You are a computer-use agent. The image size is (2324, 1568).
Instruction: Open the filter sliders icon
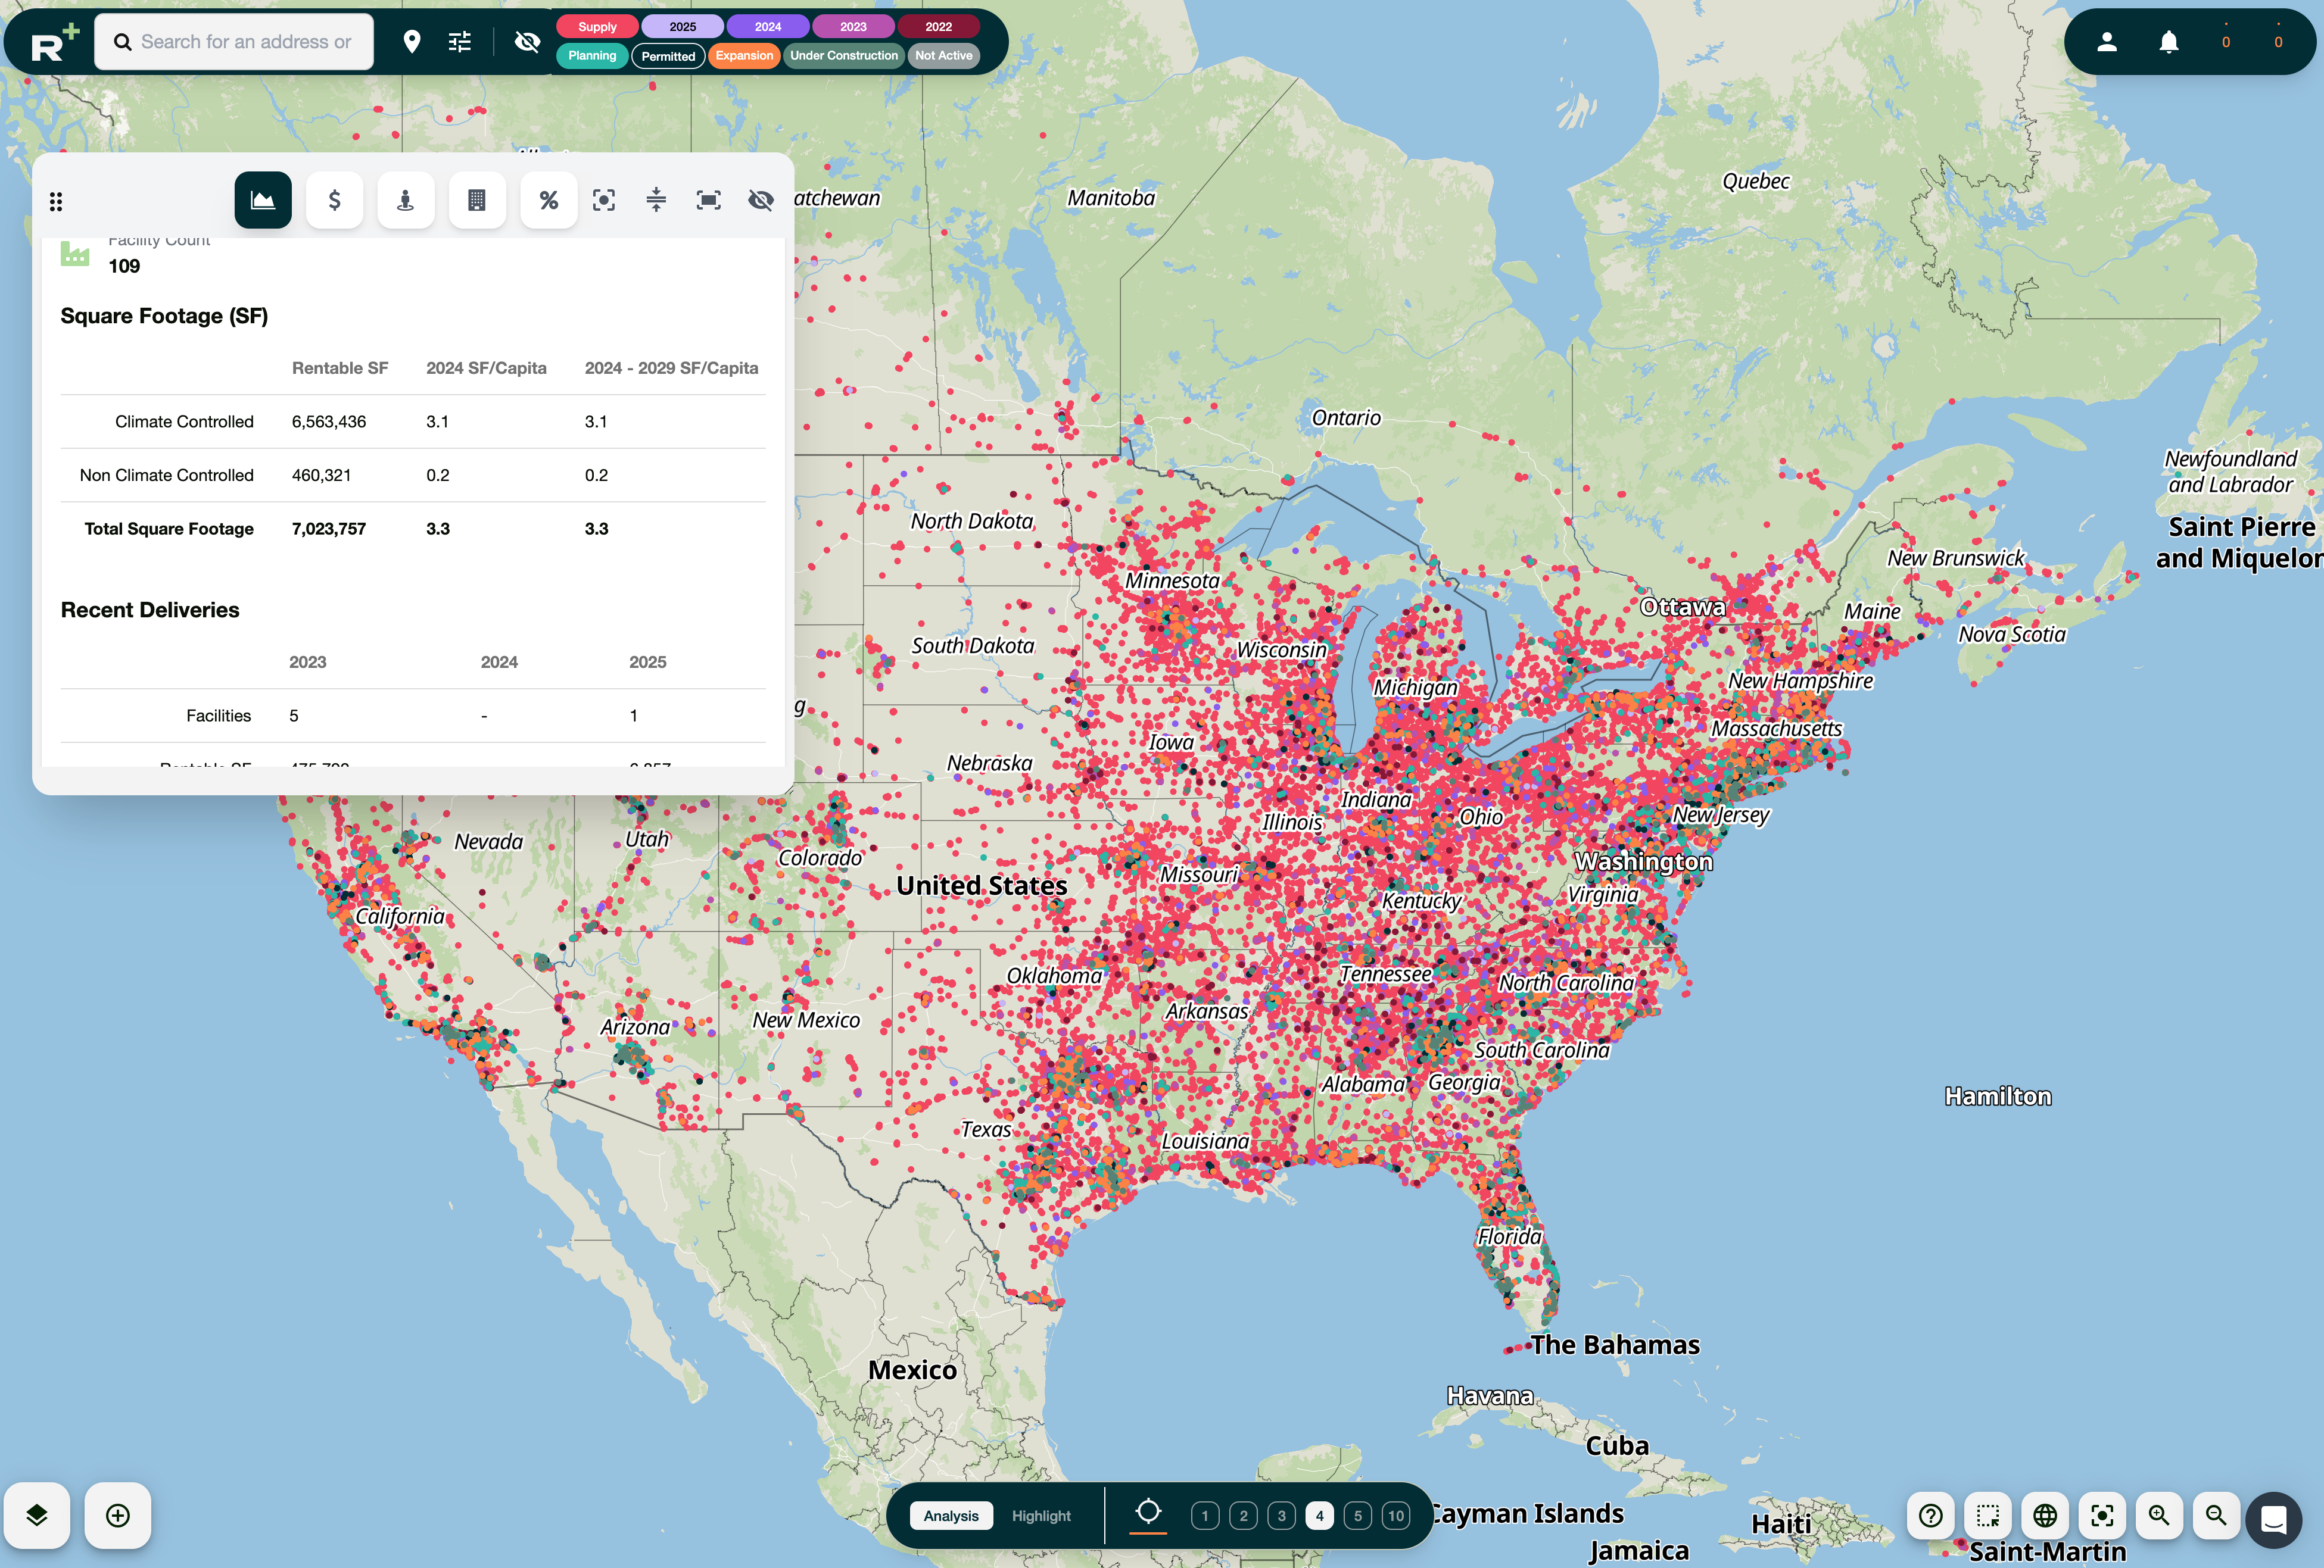[x=460, y=41]
